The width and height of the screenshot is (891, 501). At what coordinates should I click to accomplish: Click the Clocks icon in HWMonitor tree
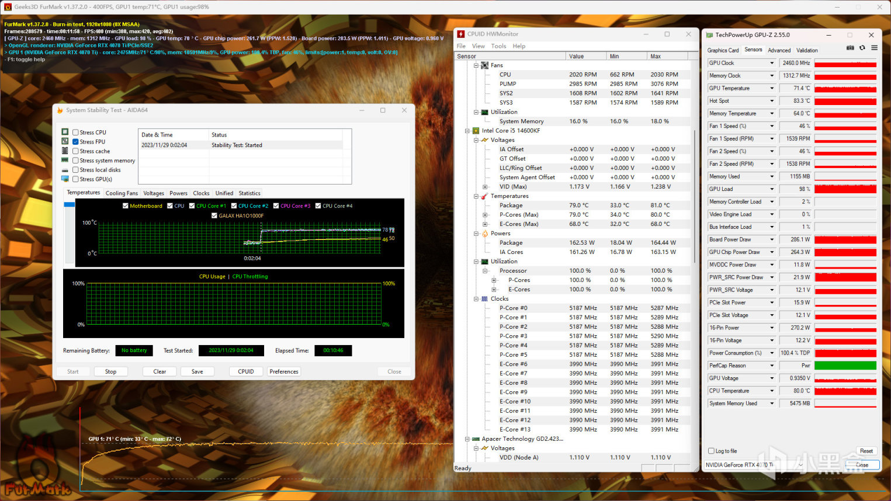point(484,299)
